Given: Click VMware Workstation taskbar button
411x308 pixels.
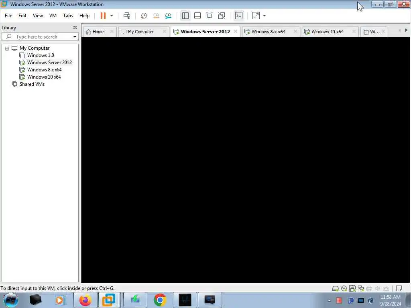Looking at the screenshot, I should click(108, 300).
